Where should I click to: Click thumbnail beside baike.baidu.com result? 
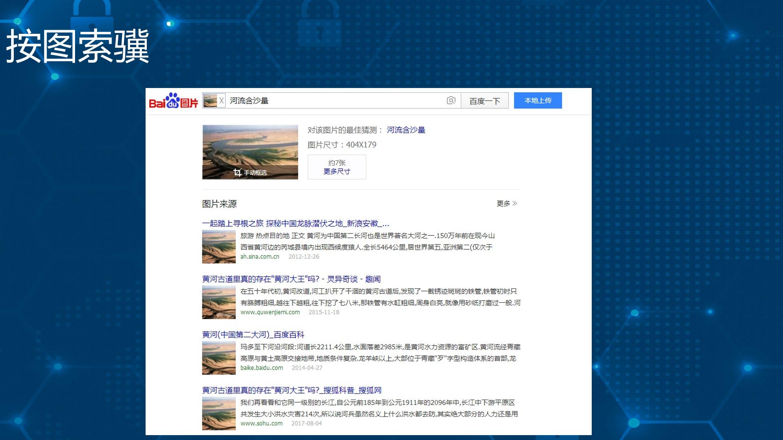[219, 358]
